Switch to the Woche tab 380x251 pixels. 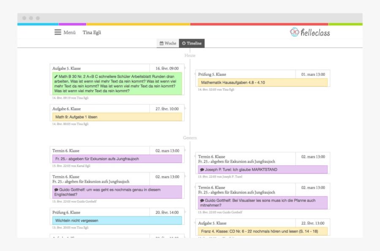(x=168, y=43)
